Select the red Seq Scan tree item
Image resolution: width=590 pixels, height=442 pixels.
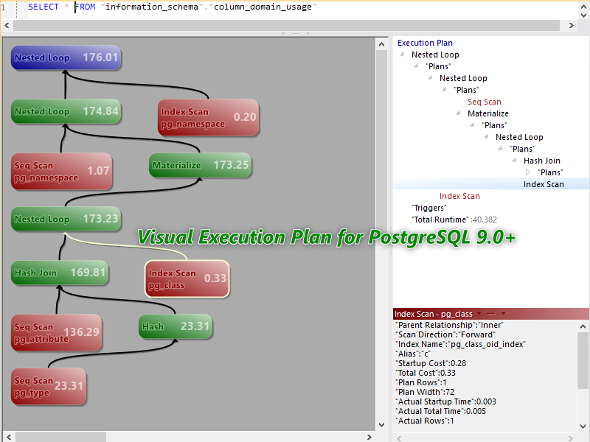coord(485,102)
